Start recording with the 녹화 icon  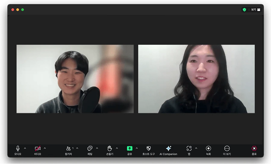point(208,148)
